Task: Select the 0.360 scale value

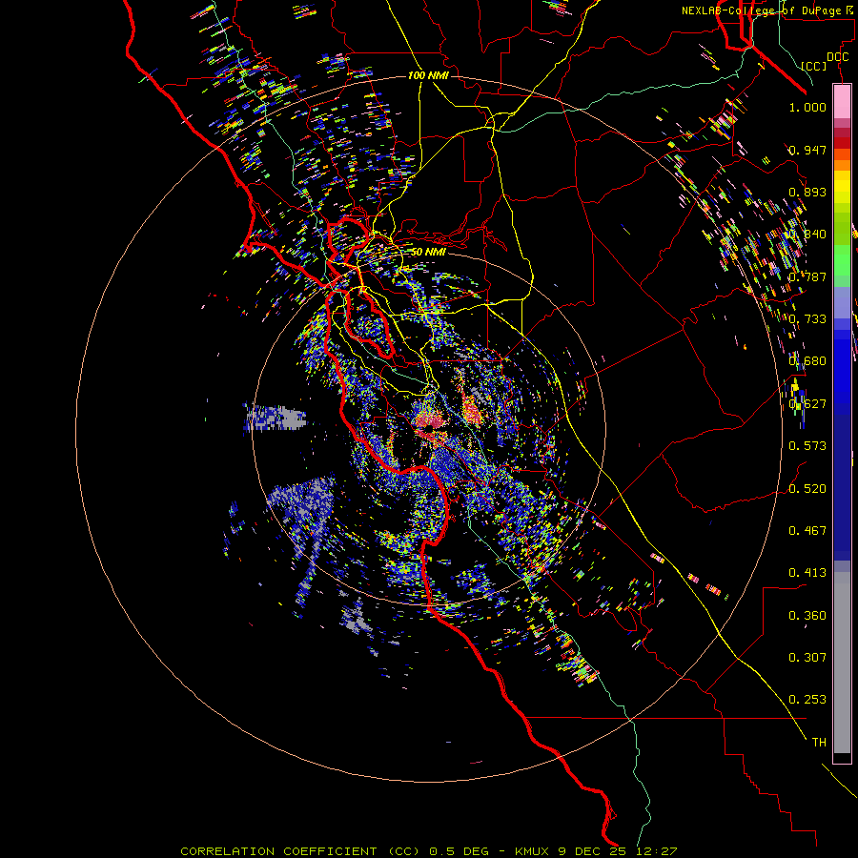Action: point(807,616)
